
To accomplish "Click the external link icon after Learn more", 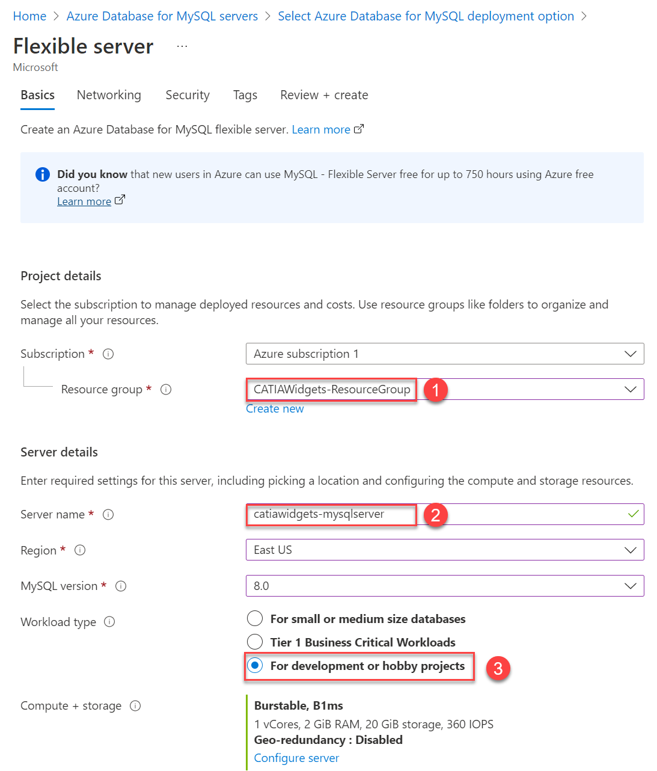I will click(359, 128).
